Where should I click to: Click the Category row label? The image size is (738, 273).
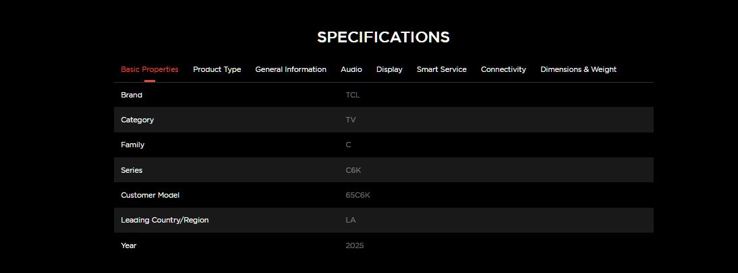pyautogui.click(x=137, y=120)
